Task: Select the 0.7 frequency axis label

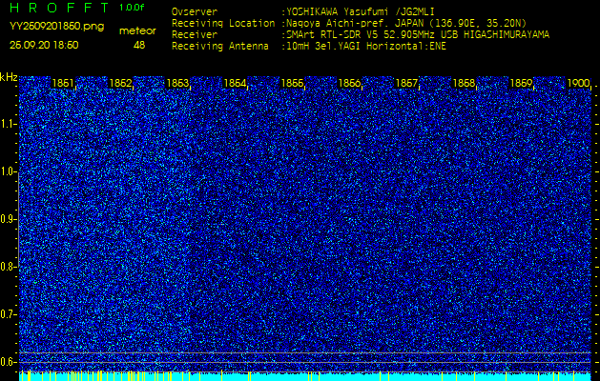Action: (x=9, y=313)
